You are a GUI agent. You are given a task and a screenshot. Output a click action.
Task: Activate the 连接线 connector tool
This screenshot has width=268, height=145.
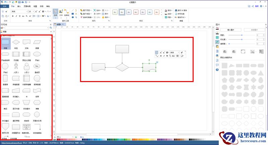point(66,13)
